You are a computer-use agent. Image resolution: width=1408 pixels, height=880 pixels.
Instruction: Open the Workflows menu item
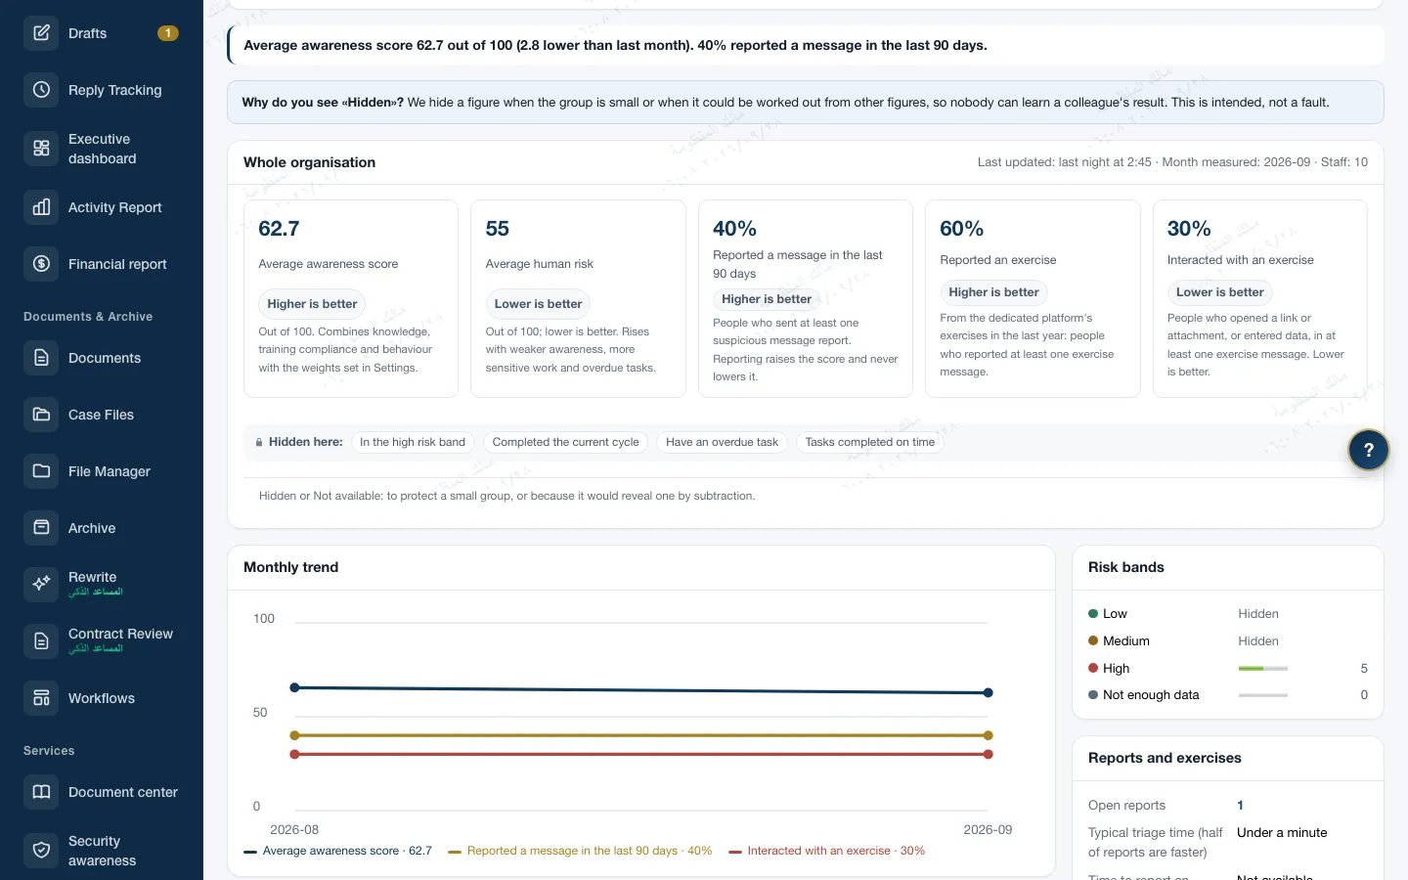102,698
